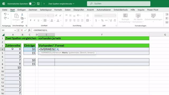Image resolution: width=169 pixels, height=95 pixels.
Task: Open the Name Box dropdown arrow
Action: click(15, 30)
